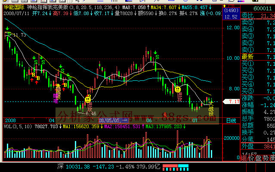Click the open price 开7.24
Image resolution: width=275 pixels, height=172 pixels.
point(40,13)
